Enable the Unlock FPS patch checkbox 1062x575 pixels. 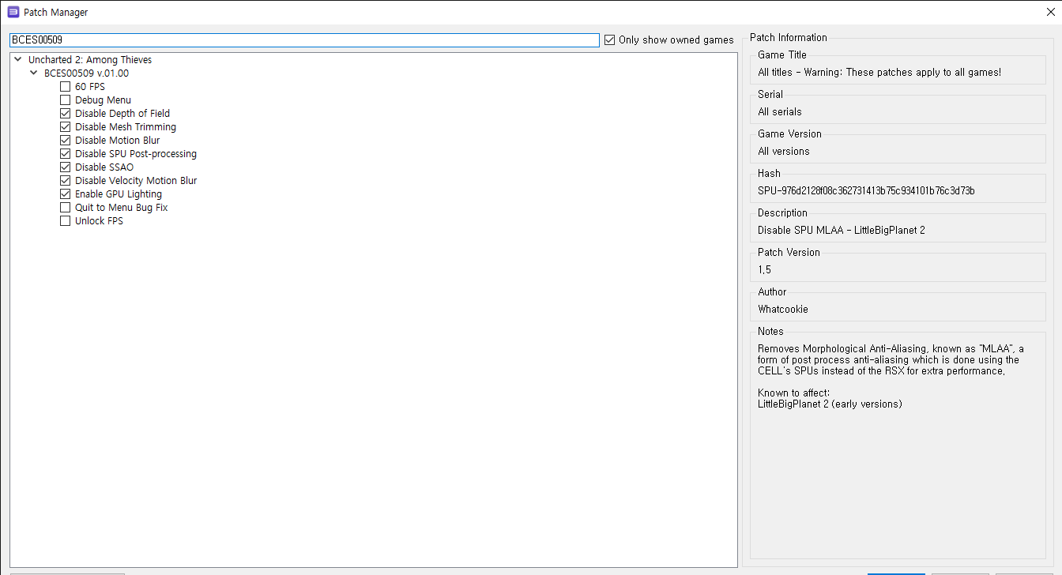[x=66, y=221]
